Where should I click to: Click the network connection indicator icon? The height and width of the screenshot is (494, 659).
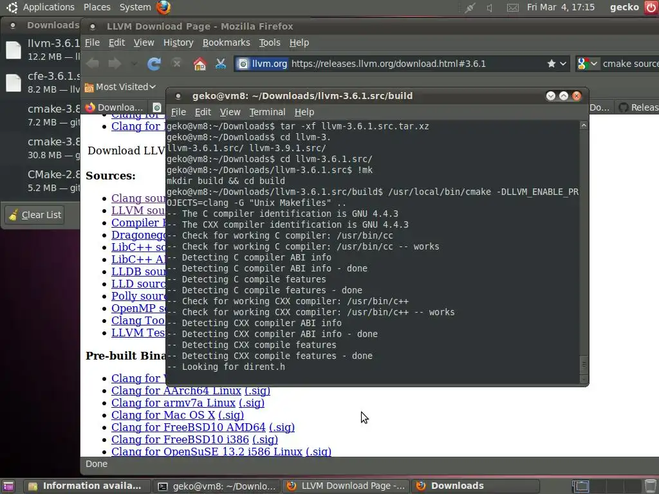pos(470,8)
